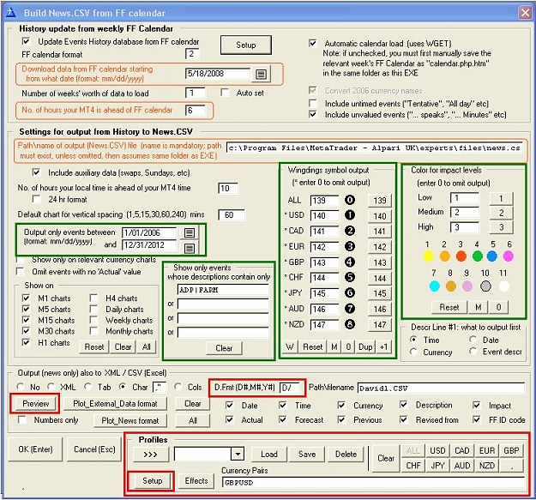
Task: Pick red-orange color swatch number 3
Action: coord(461,256)
